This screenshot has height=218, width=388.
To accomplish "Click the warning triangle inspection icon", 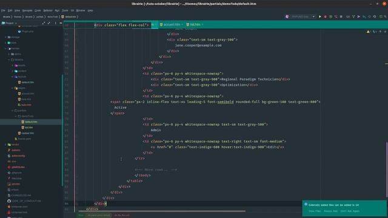I will pyautogui.click(x=368, y=31).
